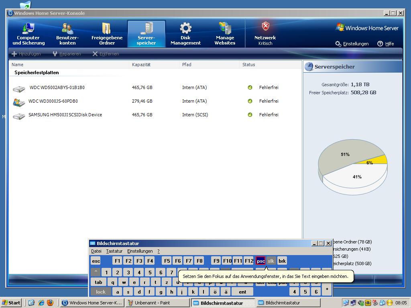Sort the list by Status column
This screenshot has width=411, height=308.
271,65
